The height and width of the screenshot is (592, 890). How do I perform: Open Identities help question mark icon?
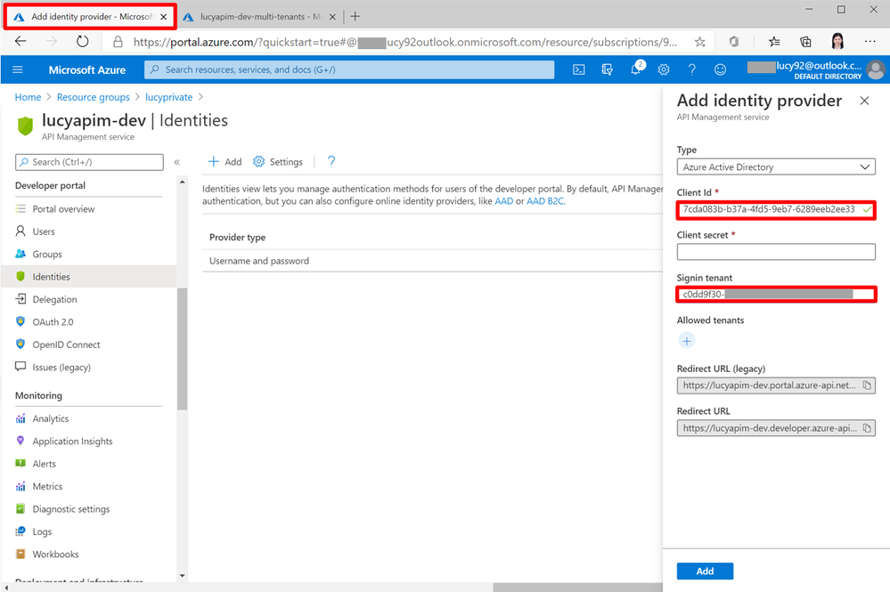[x=331, y=162]
